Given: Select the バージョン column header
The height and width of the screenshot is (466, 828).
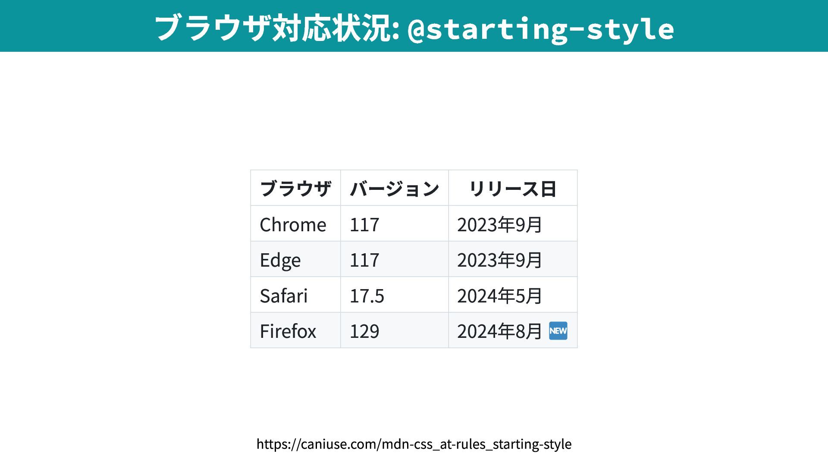Looking at the screenshot, I should [x=394, y=189].
